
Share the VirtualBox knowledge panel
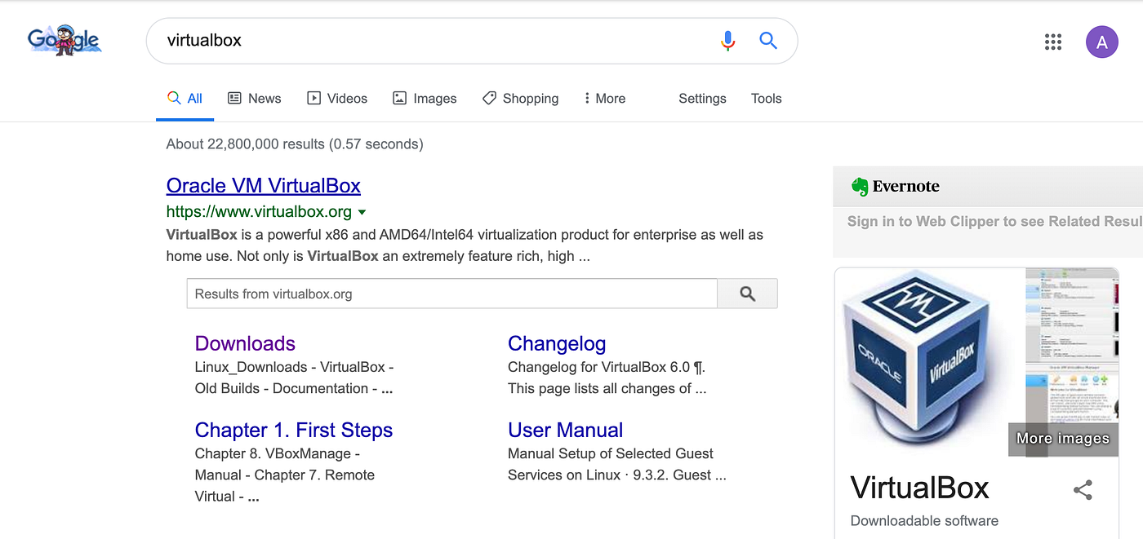point(1083,490)
